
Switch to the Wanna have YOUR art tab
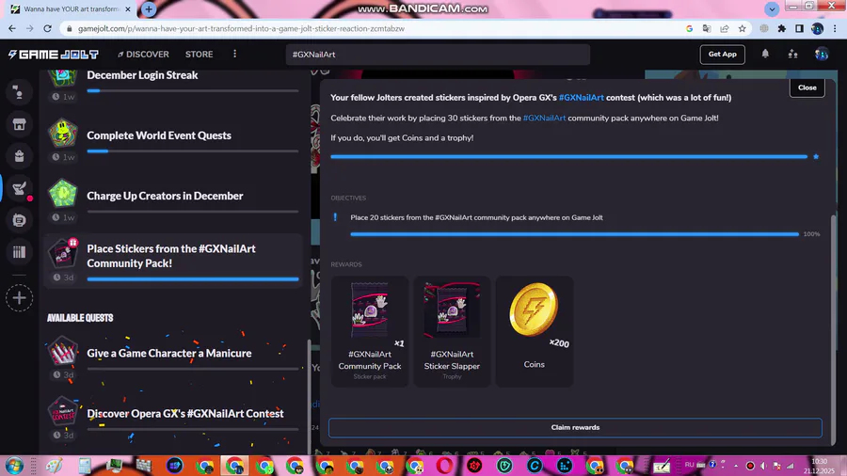tap(72, 9)
